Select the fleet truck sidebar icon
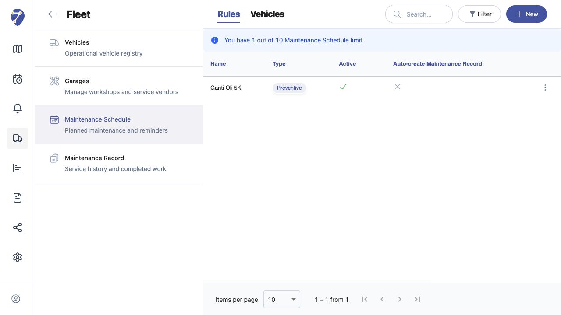The height and width of the screenshot is (315, 561). tap(18, 138)
